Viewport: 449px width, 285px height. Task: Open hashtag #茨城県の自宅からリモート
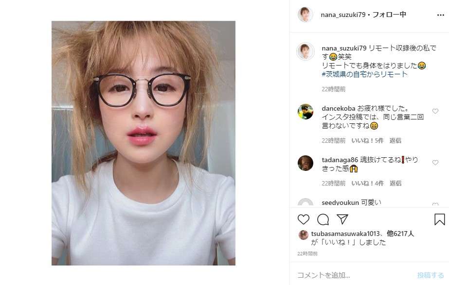(364, 74)
